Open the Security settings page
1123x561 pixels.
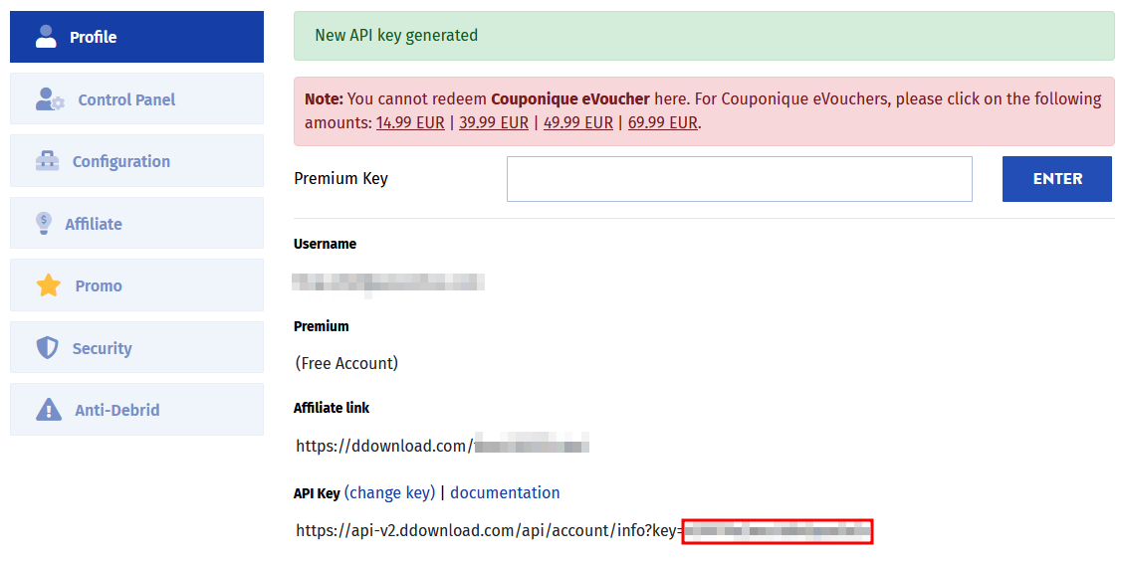pos(136,348)
